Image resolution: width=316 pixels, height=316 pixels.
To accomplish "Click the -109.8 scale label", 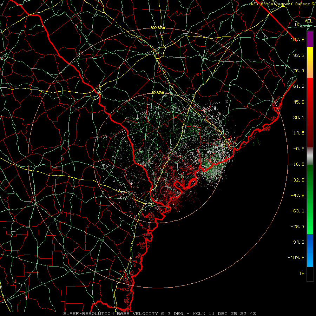I will (x=296, y=258).
